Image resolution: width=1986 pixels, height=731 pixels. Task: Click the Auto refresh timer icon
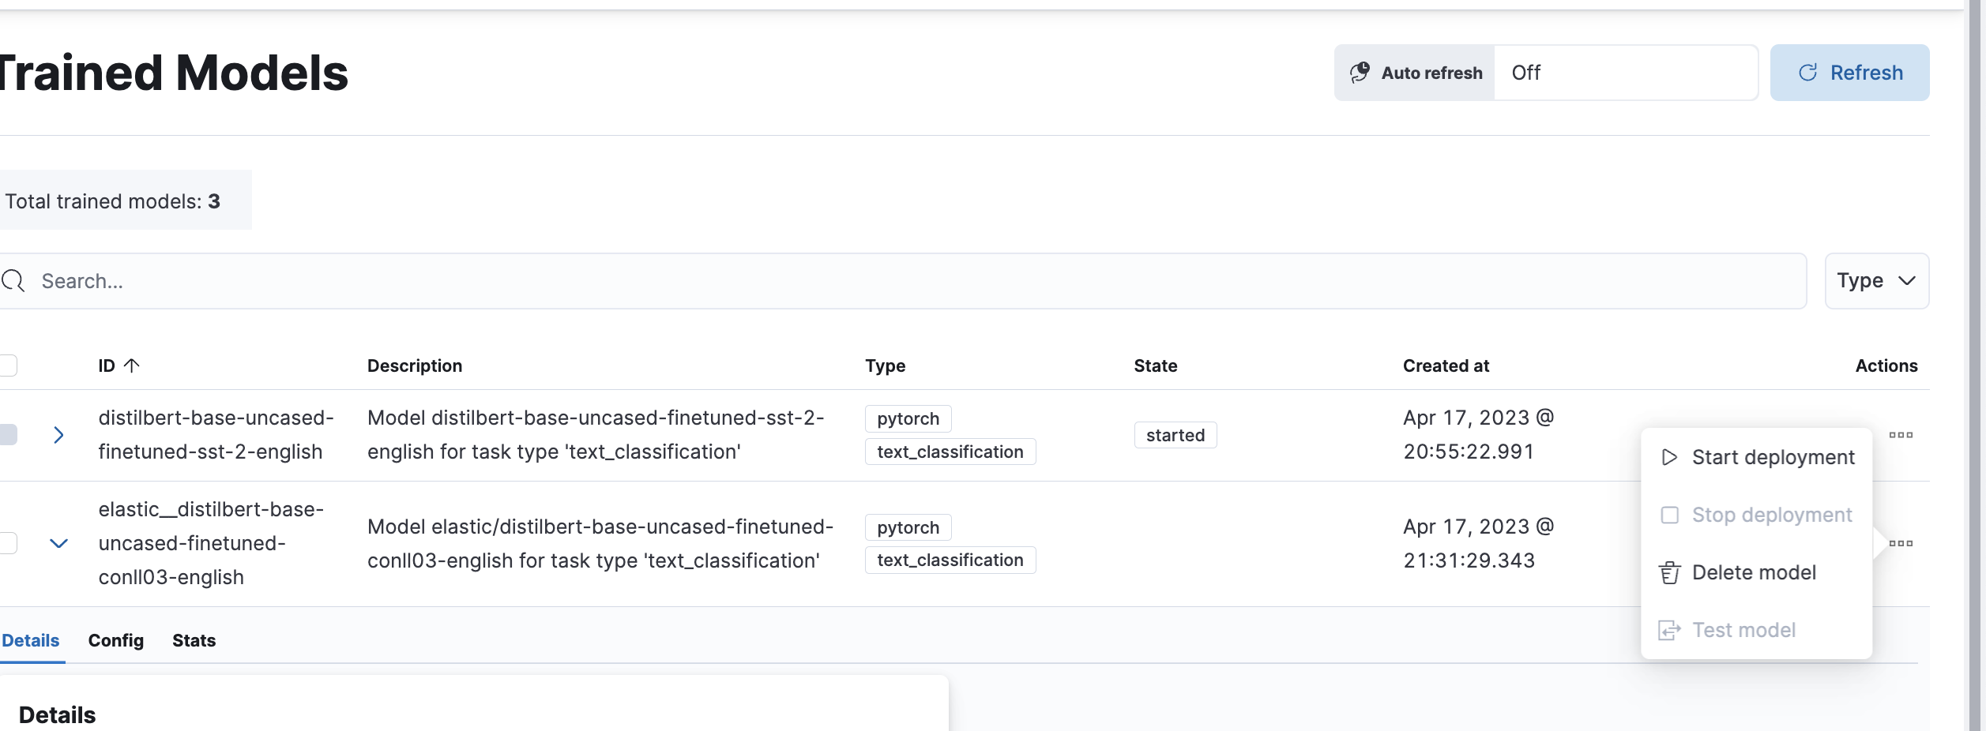(1360, 73)
